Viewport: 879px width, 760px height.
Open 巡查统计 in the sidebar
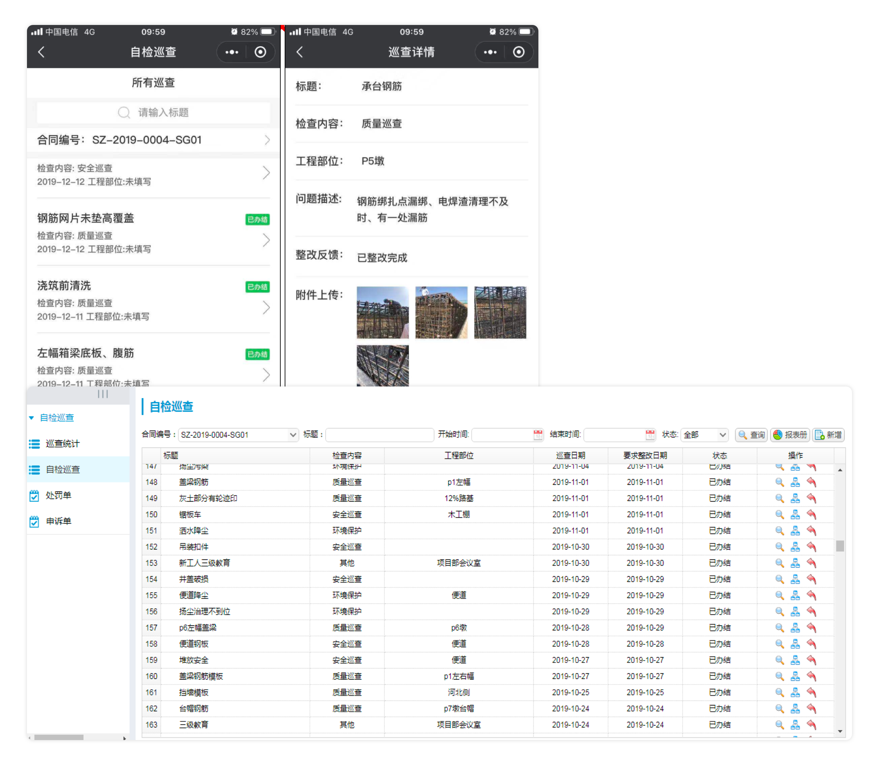pyautogui.click(x=62, y=444)
